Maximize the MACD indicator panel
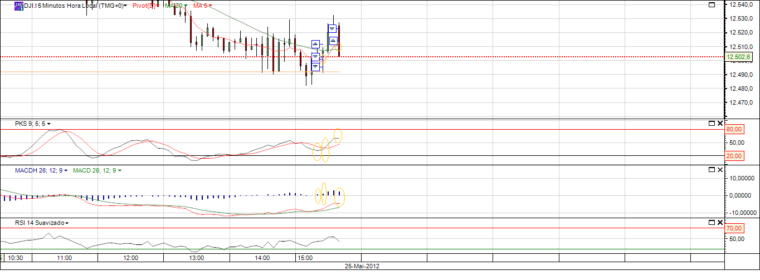Screen dimensions: 760x280 (712, 170)
